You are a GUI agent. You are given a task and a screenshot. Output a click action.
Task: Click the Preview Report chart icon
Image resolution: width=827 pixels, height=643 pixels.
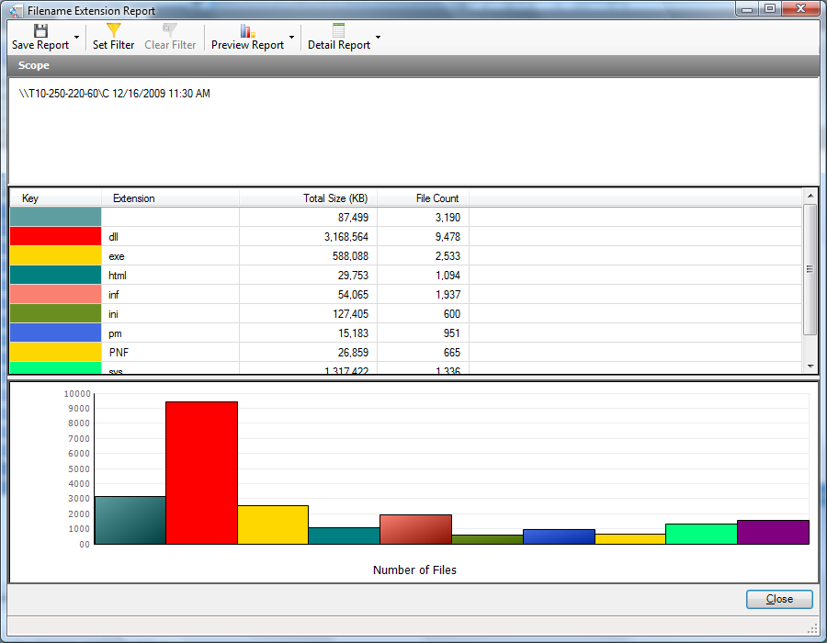click(x=247, y=30)
